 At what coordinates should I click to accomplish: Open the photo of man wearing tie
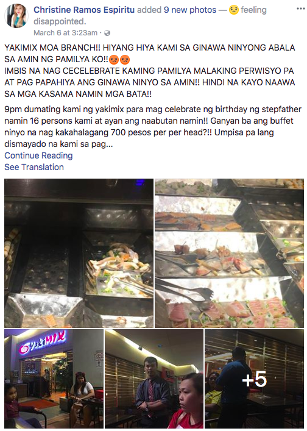[x=154, y=379]
